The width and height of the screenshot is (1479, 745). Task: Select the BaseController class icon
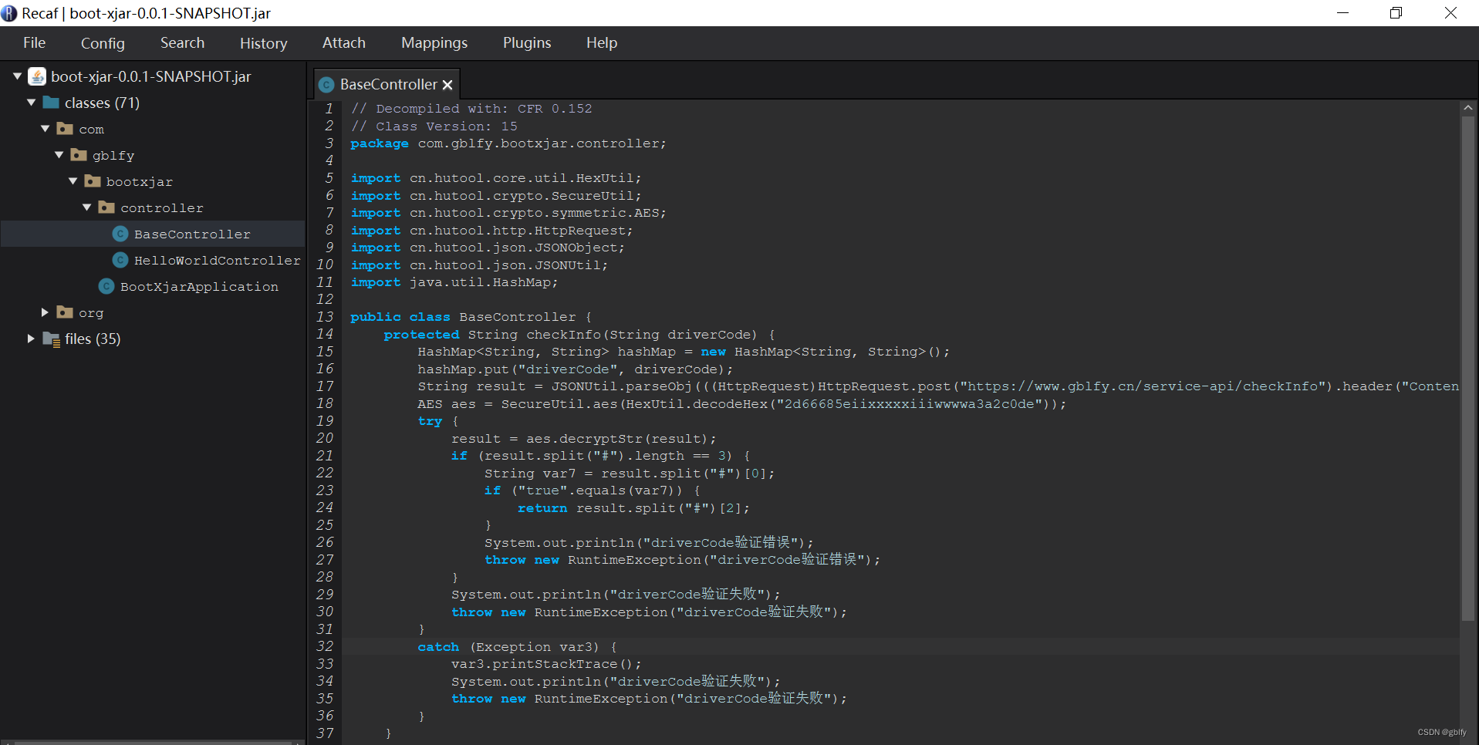click(120, 234)
